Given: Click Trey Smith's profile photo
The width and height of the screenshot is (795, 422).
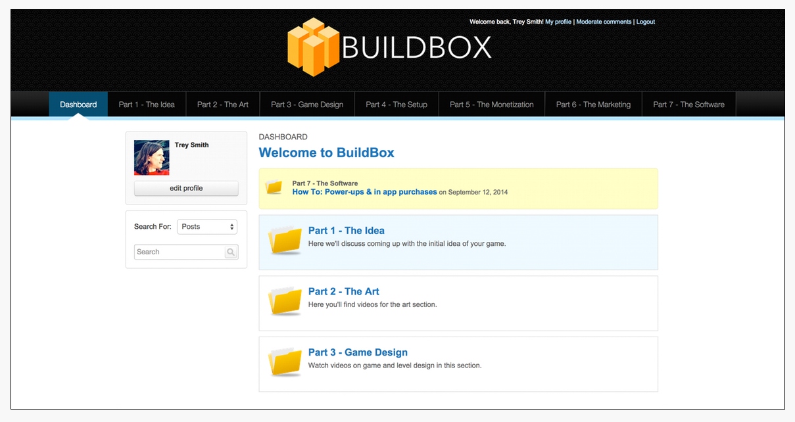Looking at the screenshot, I should (152, 158).
